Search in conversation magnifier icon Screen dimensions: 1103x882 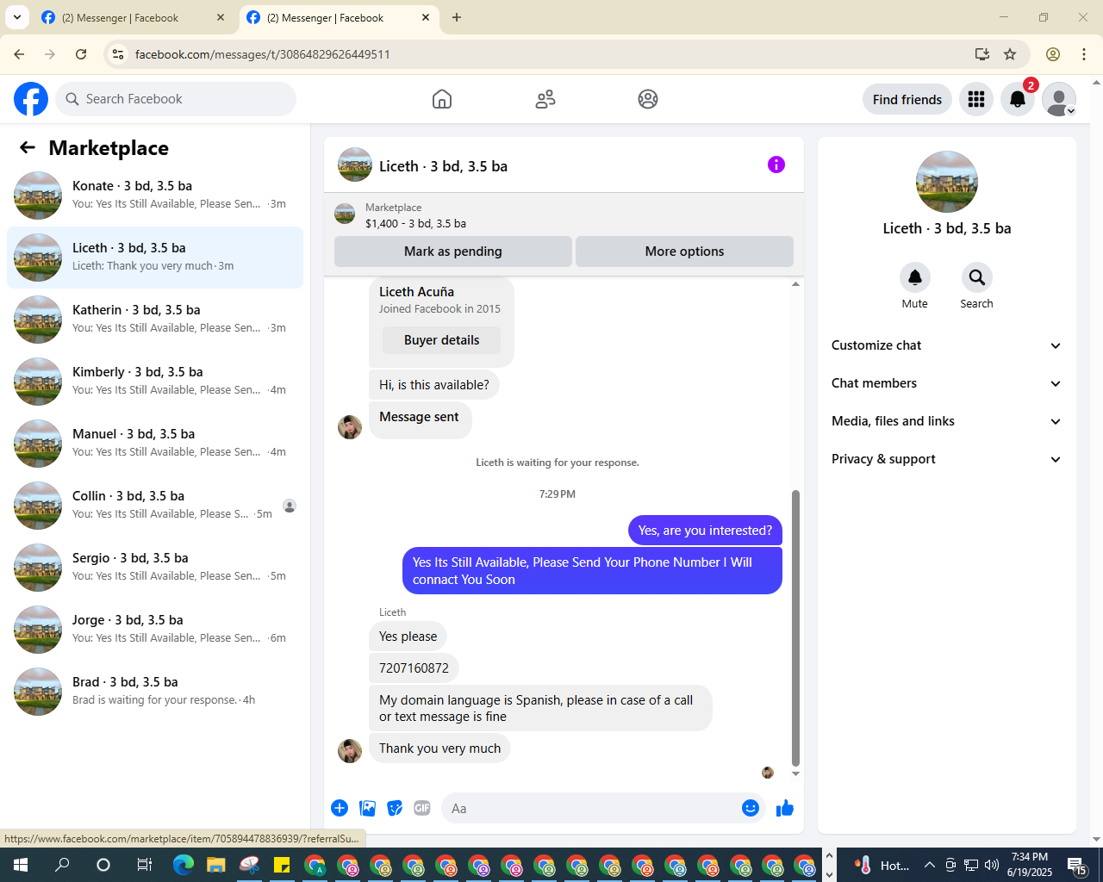(x=977, y=277)
